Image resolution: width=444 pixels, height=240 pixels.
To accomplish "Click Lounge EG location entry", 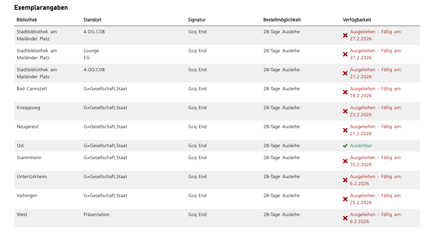I will tap(91, 54).
